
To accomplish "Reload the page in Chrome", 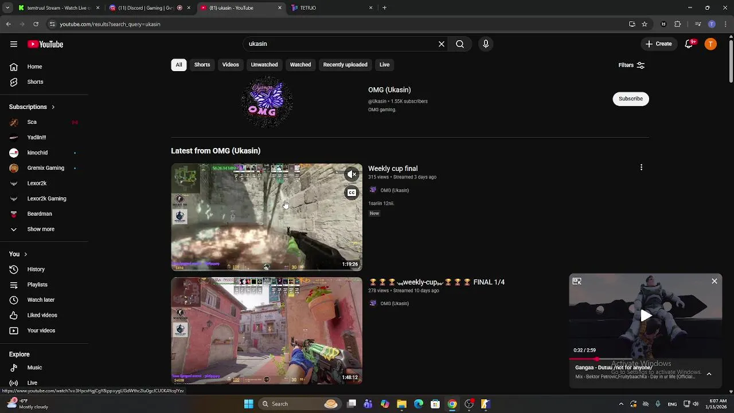I will (36, 24).
